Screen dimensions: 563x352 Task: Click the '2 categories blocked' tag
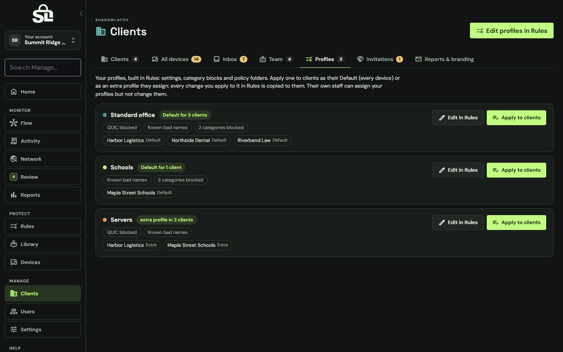pos(221,128)
